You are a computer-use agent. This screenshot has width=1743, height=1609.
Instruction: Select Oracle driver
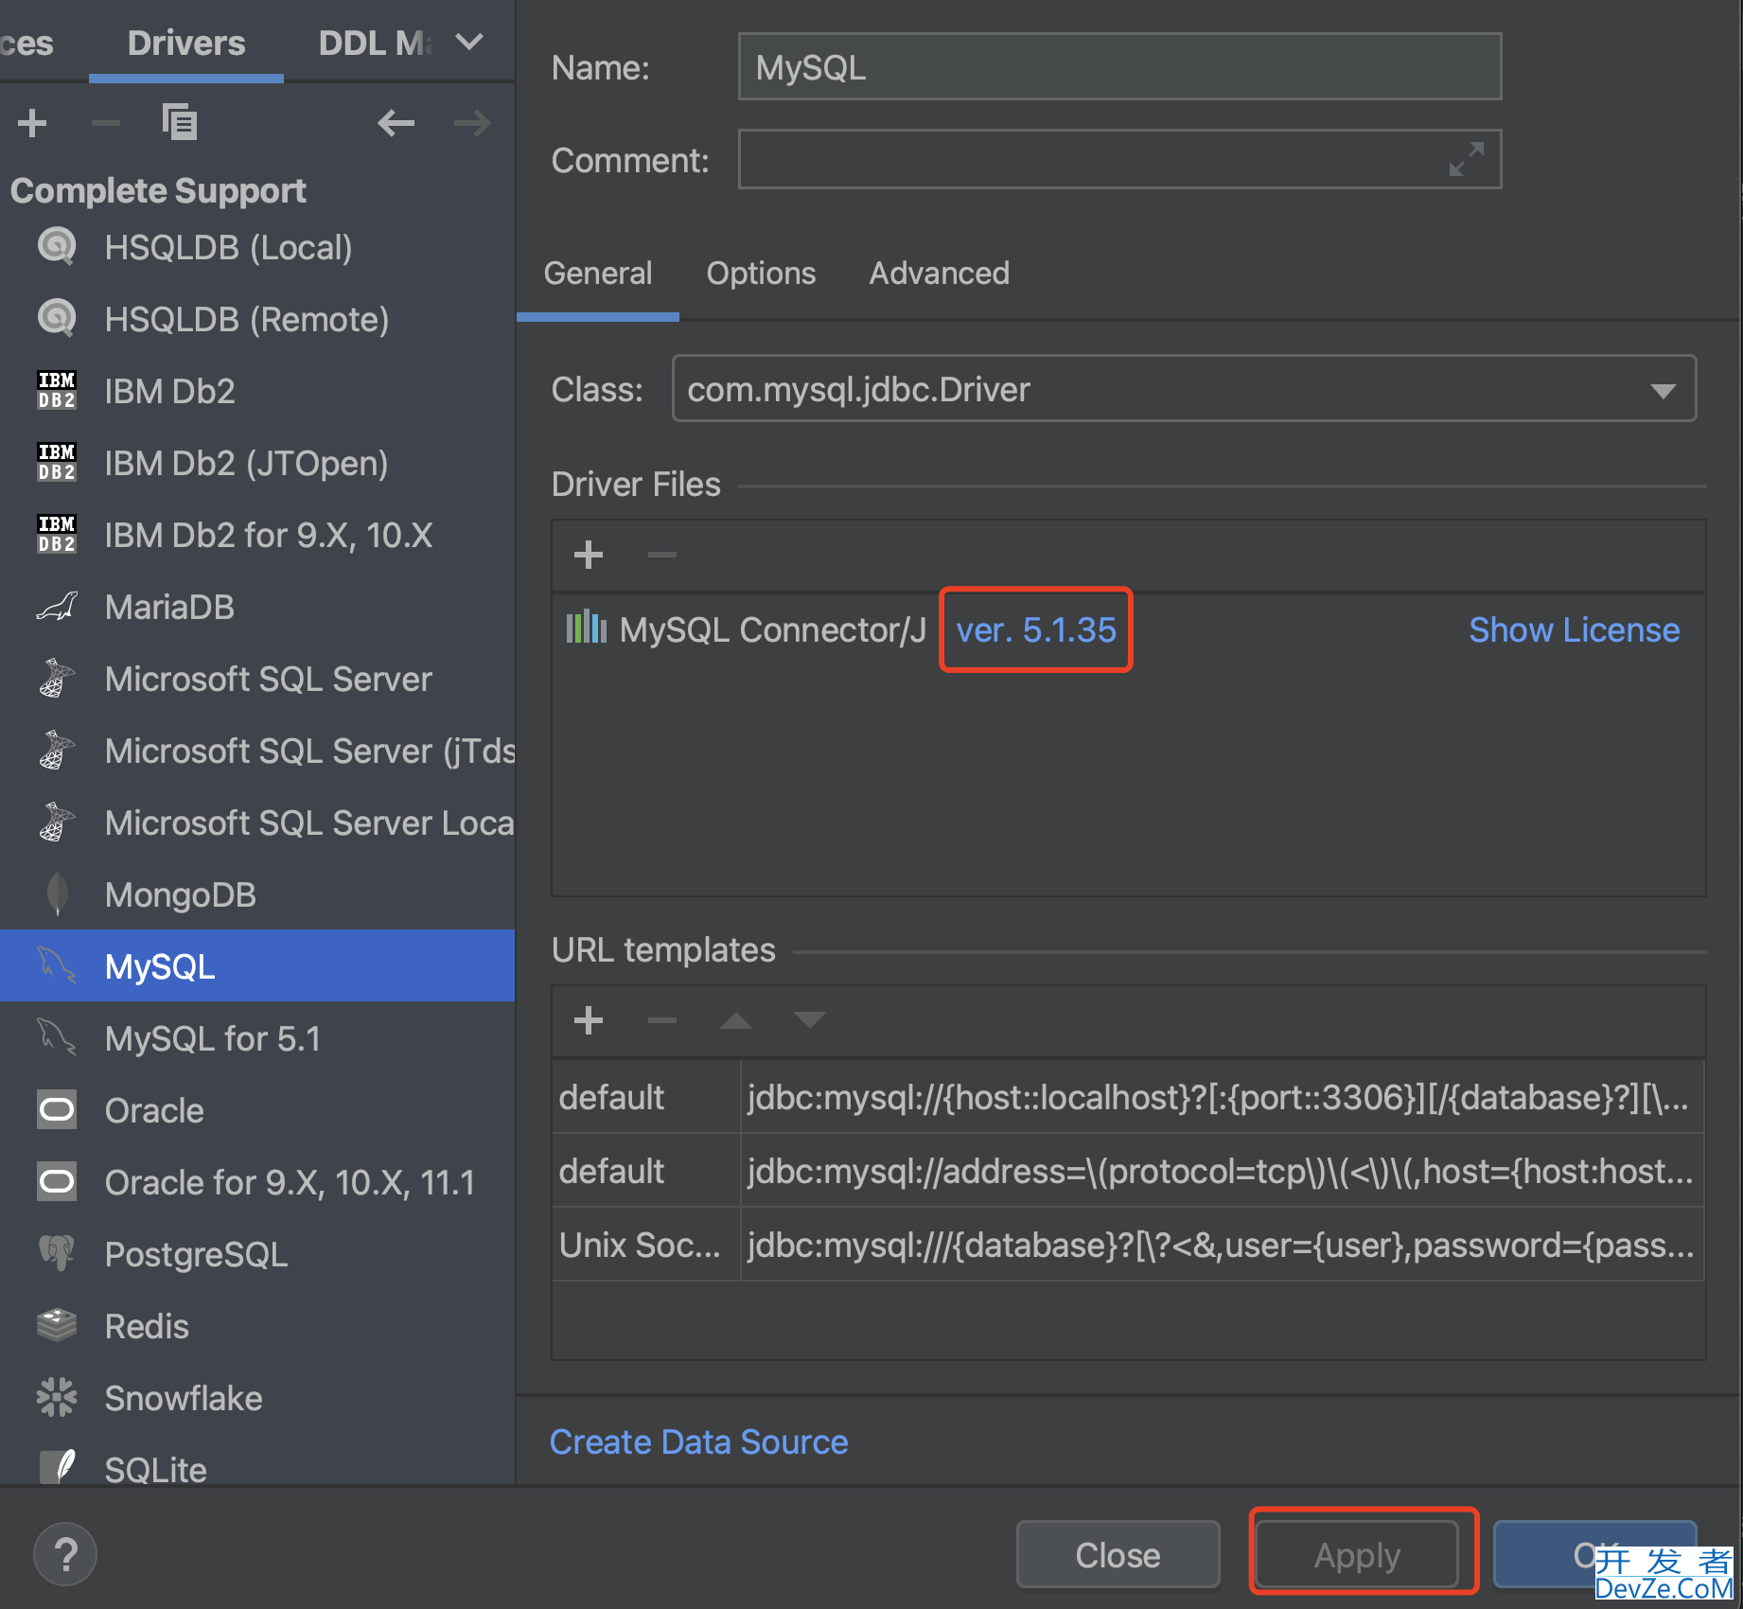click(x=257, y=1110)
